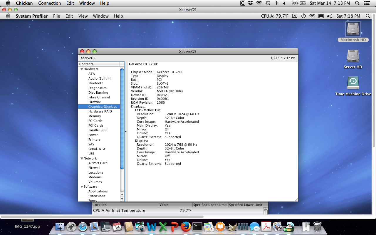Image resolution: width=376 pixels, height=235 pixels.
Task: Collapse the Hardware section triangle
Action: (x=82, y=69)
